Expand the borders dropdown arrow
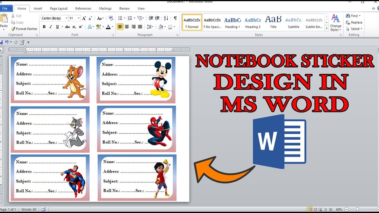This screenshot has width=379, height=213. 174,27
